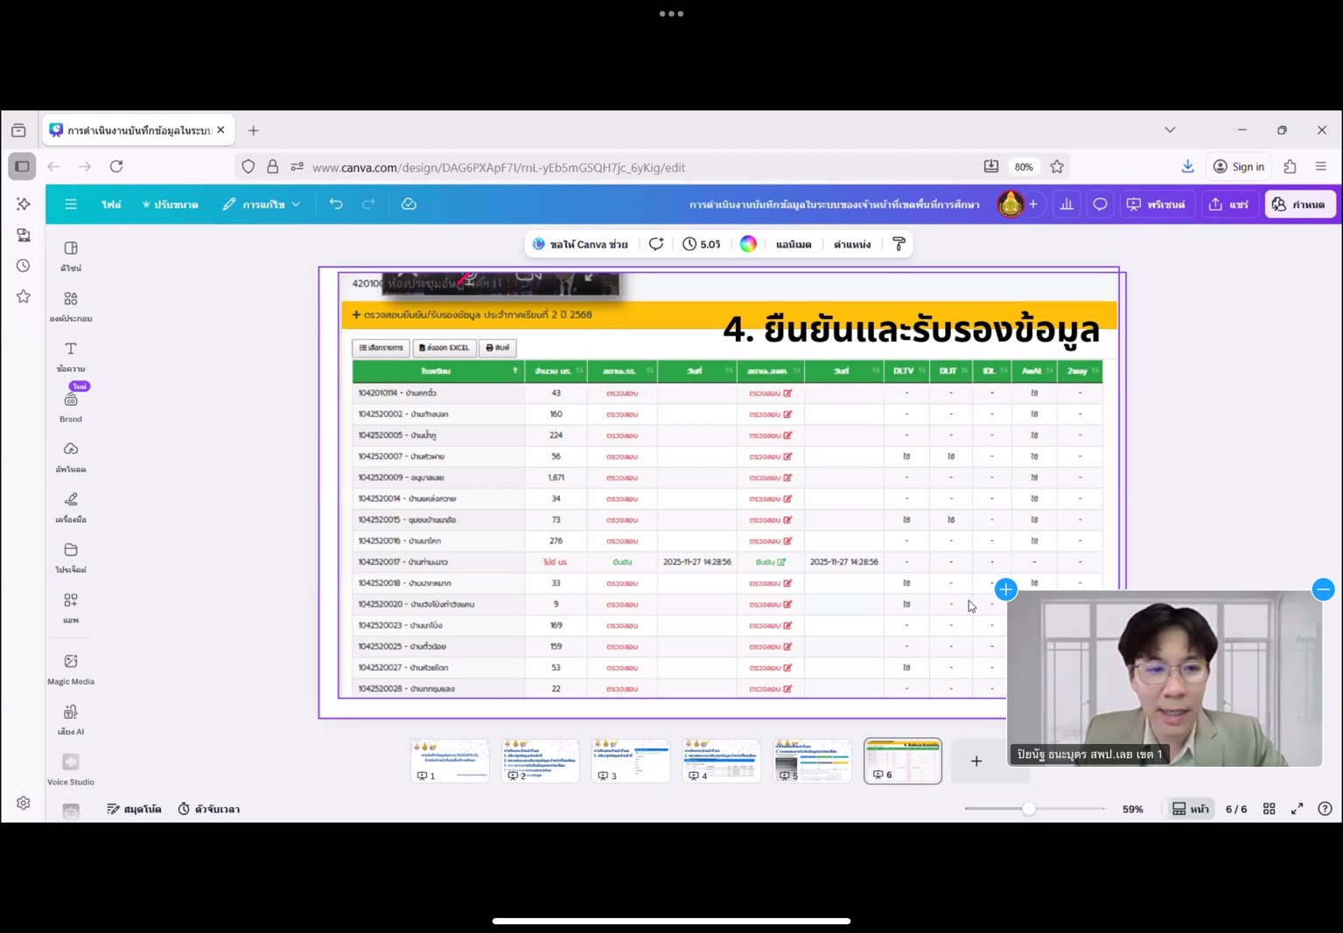The height and width of the screenshot is (933, 1343).
Task: Click the Share button
Action: pyautogui.click(x=1228, y=204)
